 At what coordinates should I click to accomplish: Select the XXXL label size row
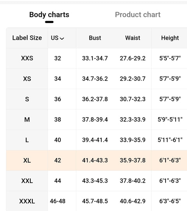[x=97, y=201]
